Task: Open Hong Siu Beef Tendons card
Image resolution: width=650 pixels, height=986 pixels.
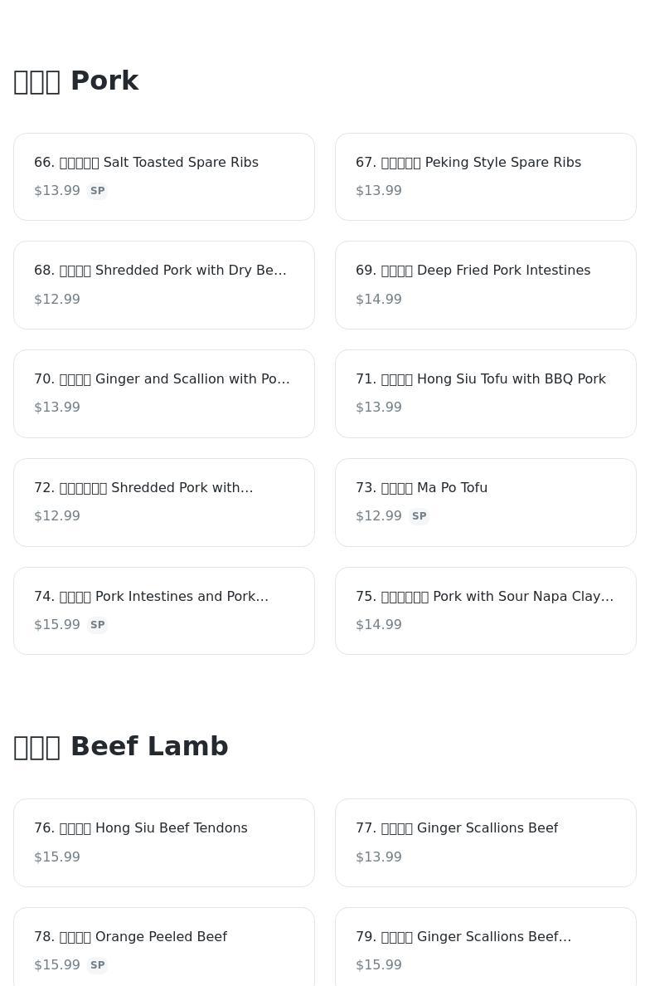Action: [x=164, y=842]
